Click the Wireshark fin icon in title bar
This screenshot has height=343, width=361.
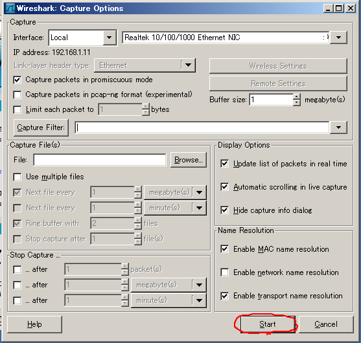tap(10, 8)
